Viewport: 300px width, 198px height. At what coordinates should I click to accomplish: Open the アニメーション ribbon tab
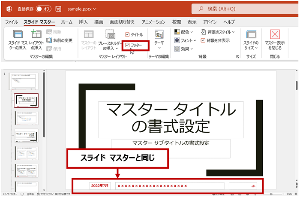pos(153,21)
